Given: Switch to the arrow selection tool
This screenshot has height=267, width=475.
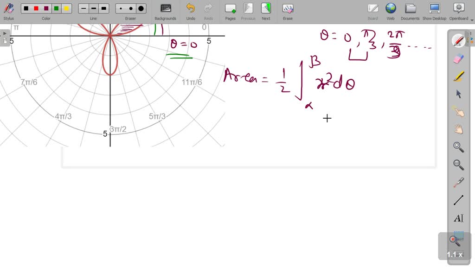Looking at the screenshot, I should tap(458, 94).
